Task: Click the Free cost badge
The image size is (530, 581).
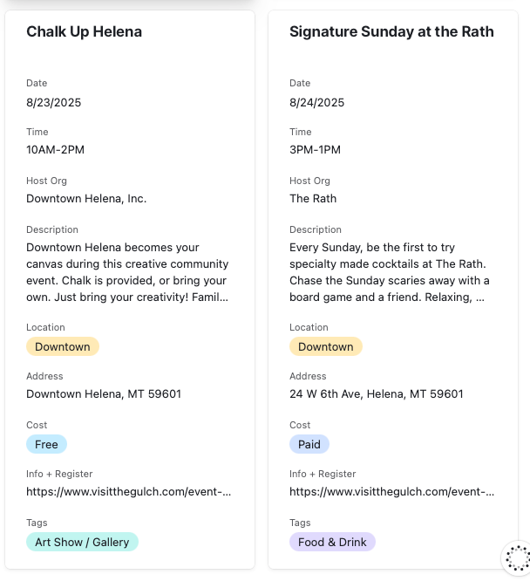Action: point(46,444)
